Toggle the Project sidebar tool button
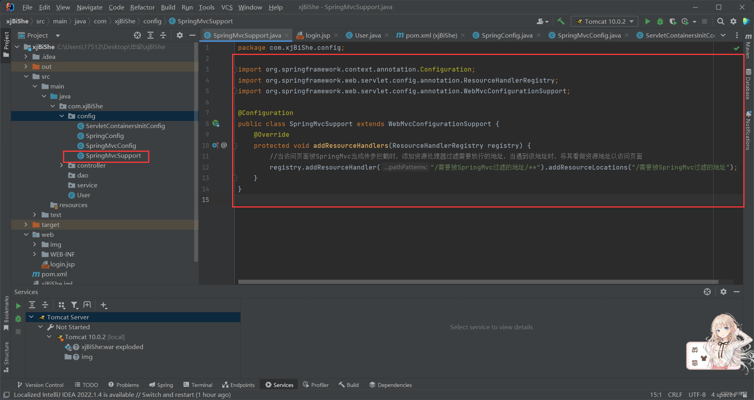The width and height of the screenshot is (754, 400). pyautogui.click(x=6, y=44)
